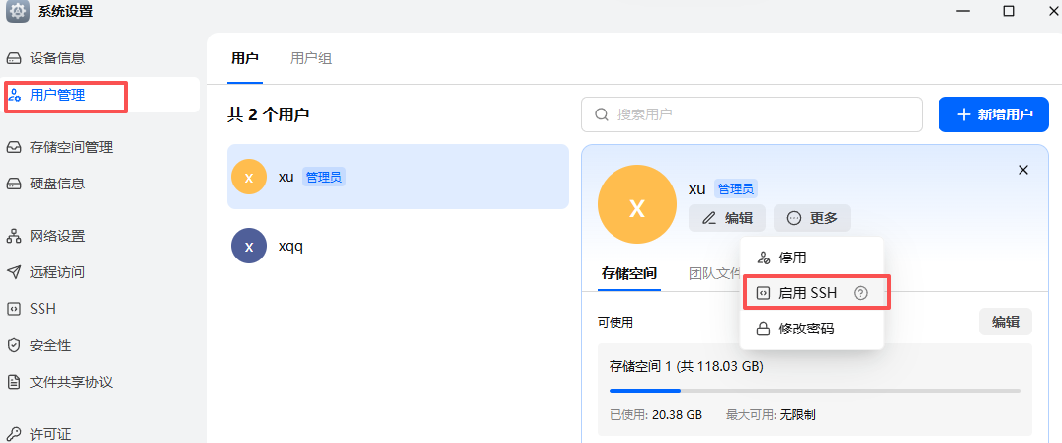Click the SSH sidebar item
Viewport: 1062px width, 443px height.
point(42,309)
